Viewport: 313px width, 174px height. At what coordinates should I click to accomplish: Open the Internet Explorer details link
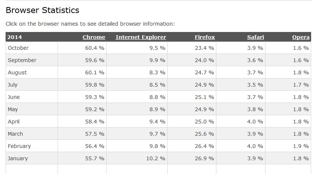141,37
